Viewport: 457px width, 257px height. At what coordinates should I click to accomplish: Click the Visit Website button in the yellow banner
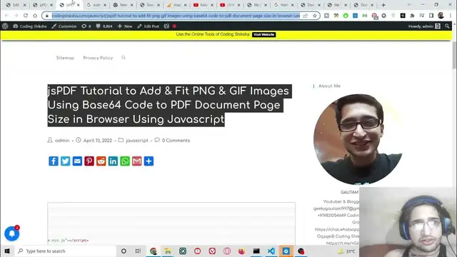tap(263, 34)
